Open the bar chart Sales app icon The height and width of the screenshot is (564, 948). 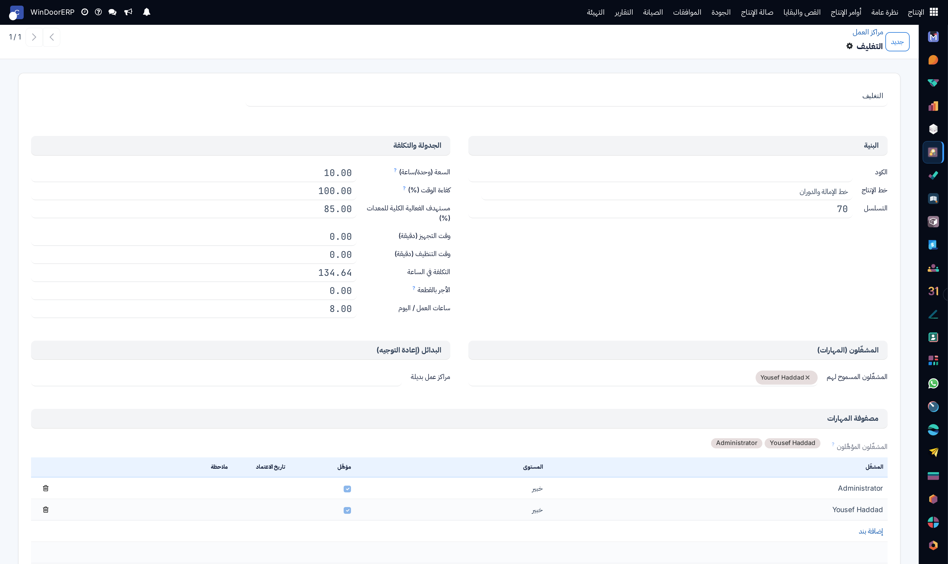click(x=933, y=106)
